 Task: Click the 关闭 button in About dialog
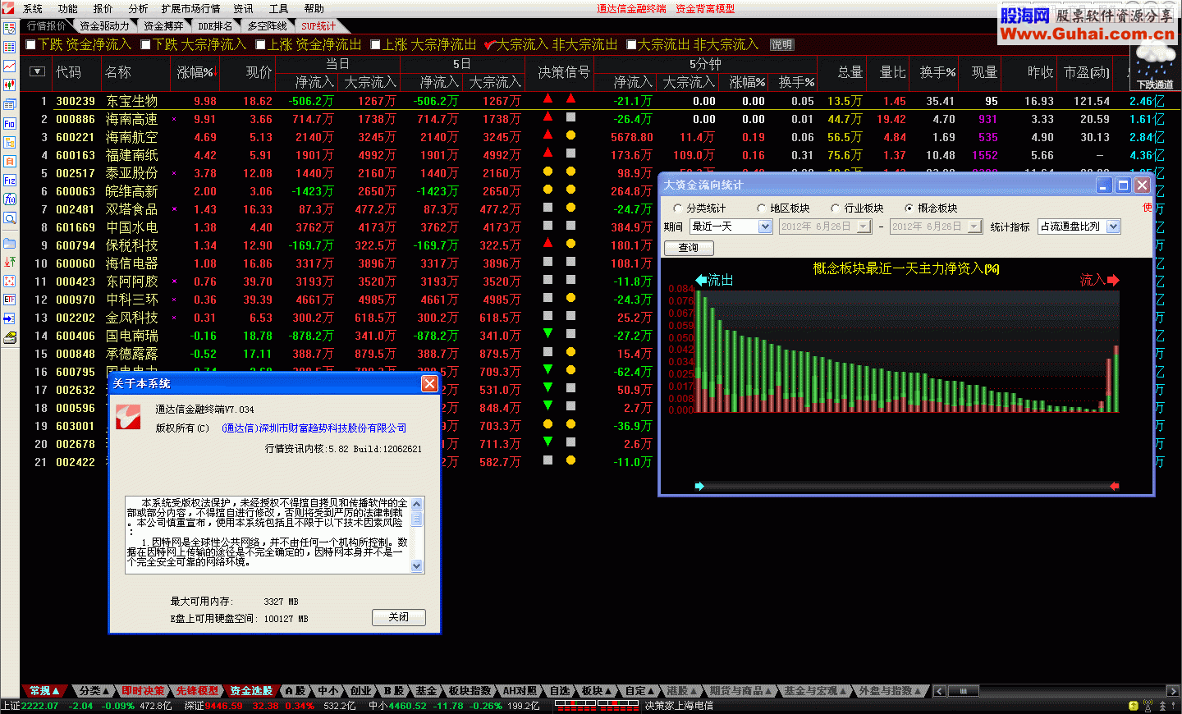(399, 617)
